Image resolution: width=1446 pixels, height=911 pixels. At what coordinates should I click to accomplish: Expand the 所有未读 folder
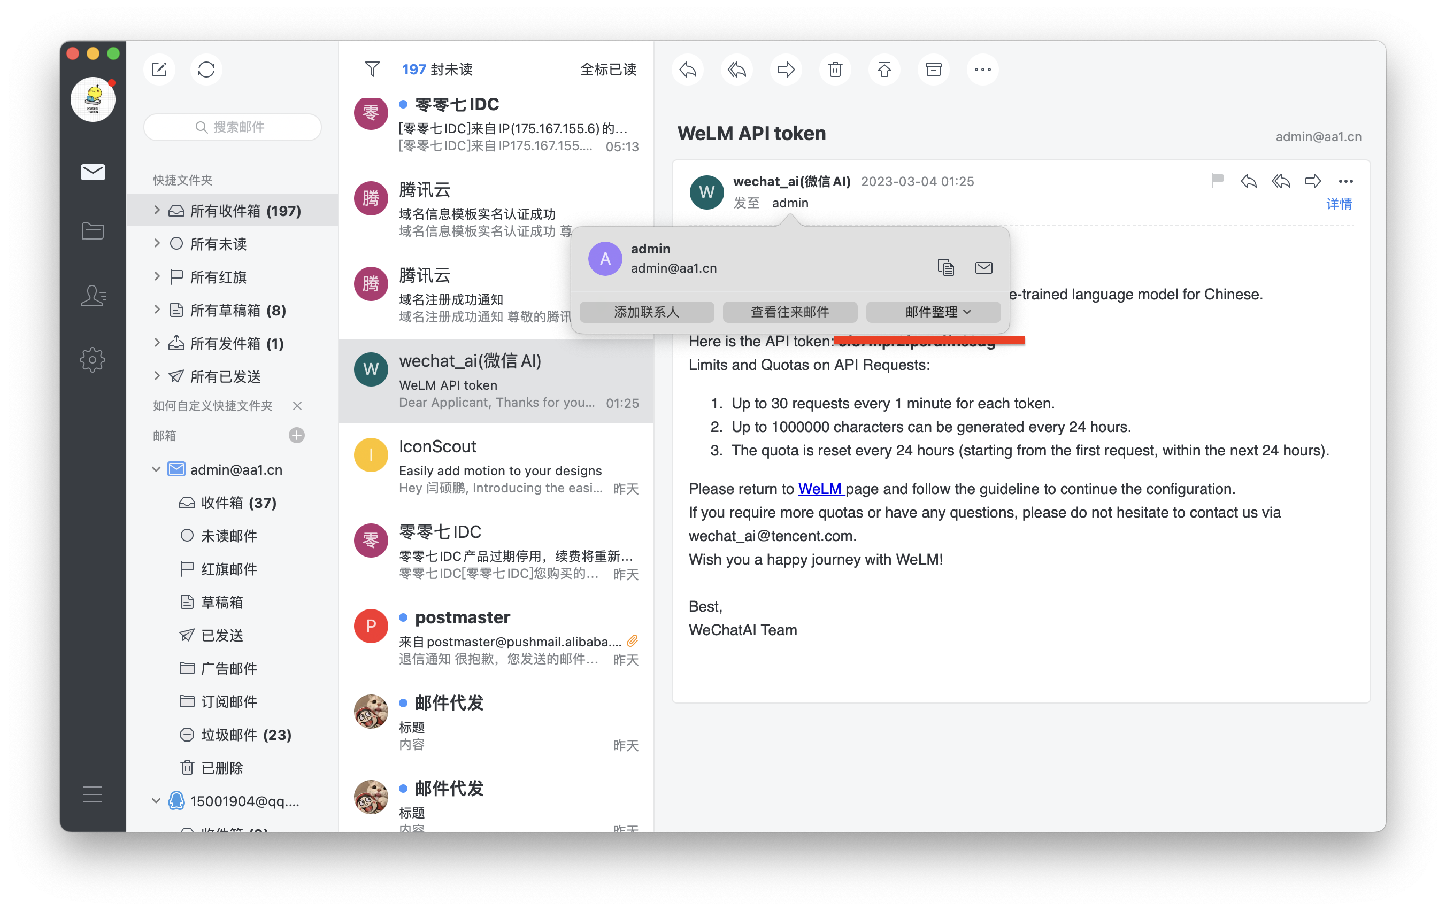pos(157,243)
